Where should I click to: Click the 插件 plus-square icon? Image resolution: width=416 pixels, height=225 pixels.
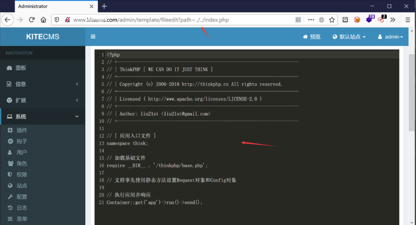pyautogui.click(x=10, y=130)
